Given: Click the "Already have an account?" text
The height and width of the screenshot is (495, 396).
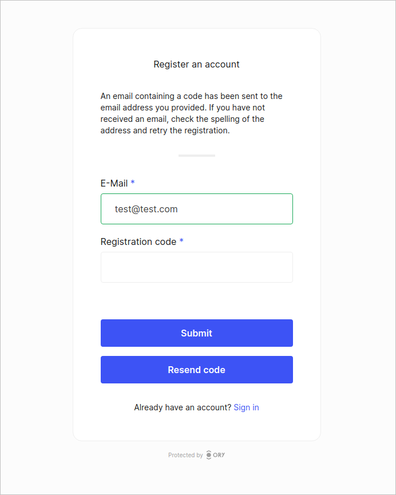Looking at the screenshot, I should click(x=183, y=407).
